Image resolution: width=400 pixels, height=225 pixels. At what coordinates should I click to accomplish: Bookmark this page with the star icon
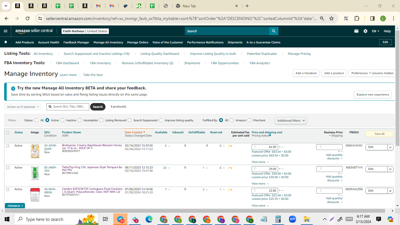coord(331,18)
